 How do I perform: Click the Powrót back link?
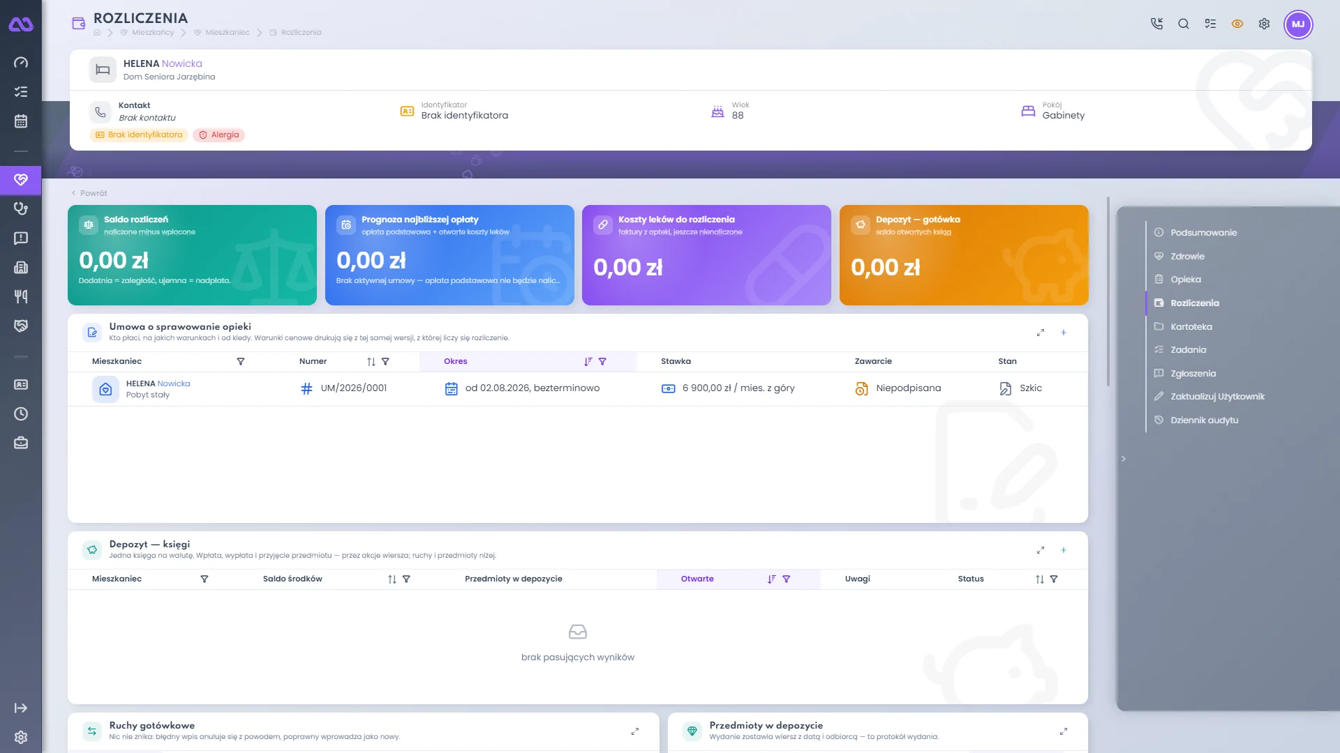coord(89,193)
